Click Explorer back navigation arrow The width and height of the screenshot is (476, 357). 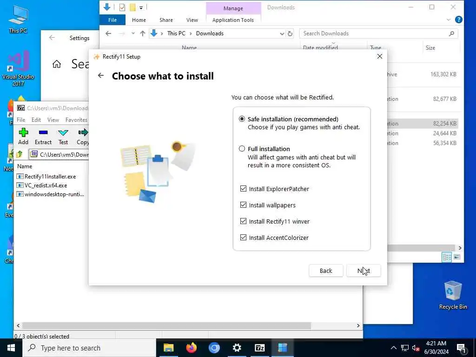108,33
